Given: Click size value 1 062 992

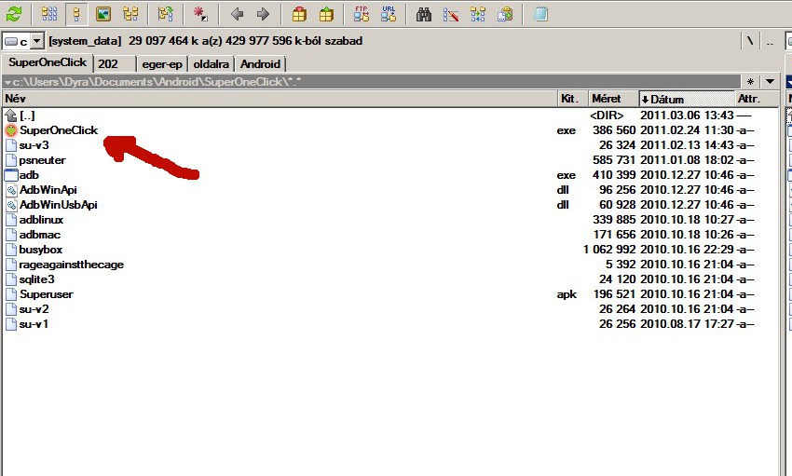Looking at the screenshot, I should (x=609, y=250).
